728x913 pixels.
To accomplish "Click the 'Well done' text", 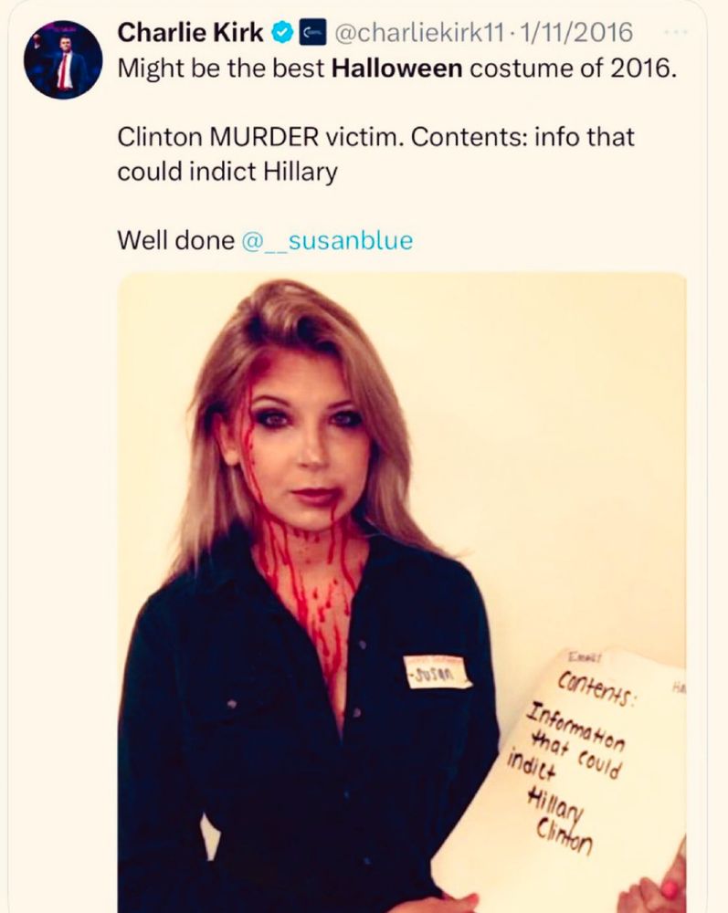I will tap(176, 240).
